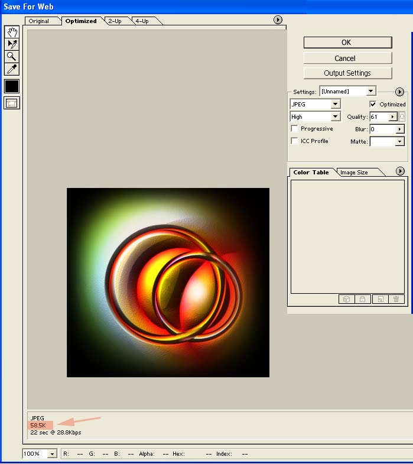The image size is (413, 464).
Task: Lock selected colors in color table
Action: point(362,299)
